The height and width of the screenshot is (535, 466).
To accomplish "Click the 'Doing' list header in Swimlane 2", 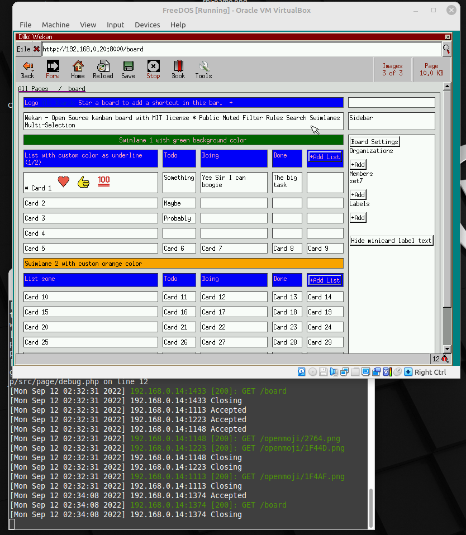I will point(234,280).
